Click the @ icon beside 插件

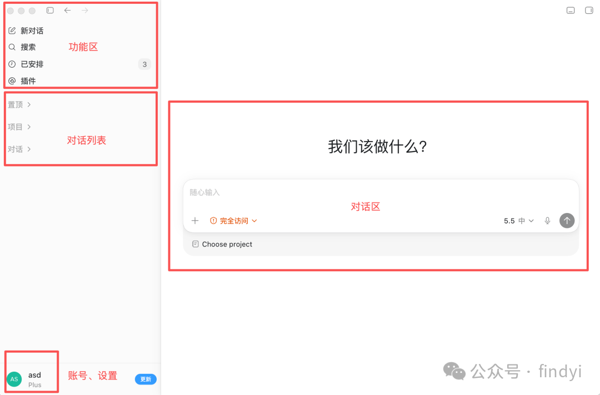(12, 81)
